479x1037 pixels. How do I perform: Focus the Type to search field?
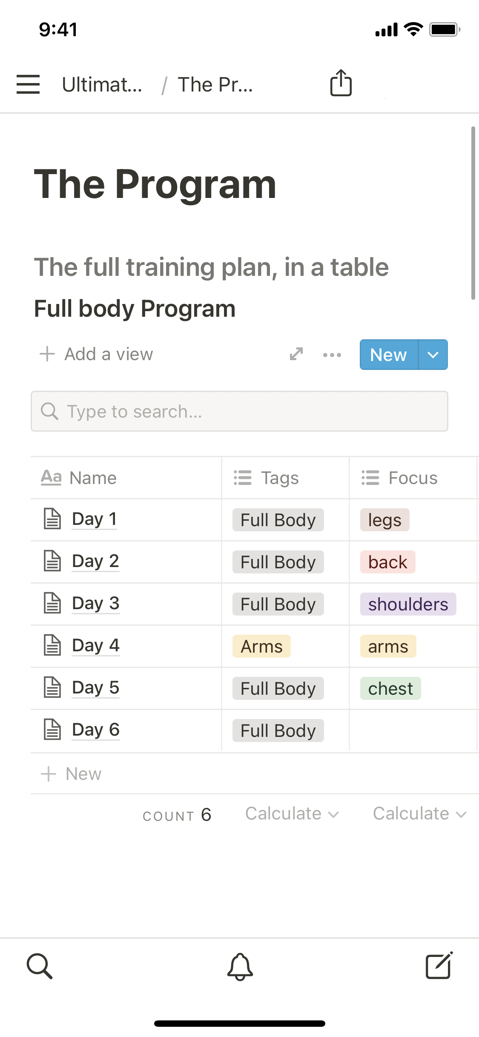tap(239, 411)
